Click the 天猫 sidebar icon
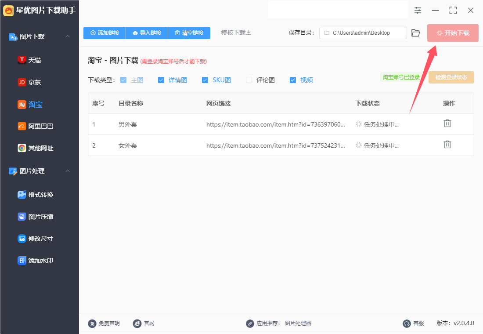The height and width of the screenshot is (334, 483). click(x=22, y=60)
